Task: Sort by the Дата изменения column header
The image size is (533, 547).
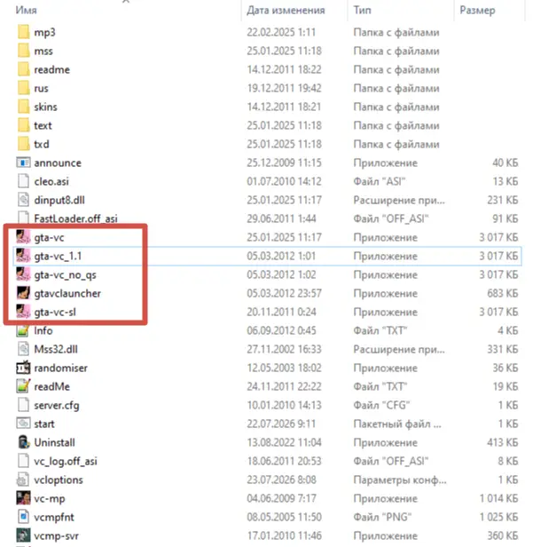Action: click(x=286, y=10)
